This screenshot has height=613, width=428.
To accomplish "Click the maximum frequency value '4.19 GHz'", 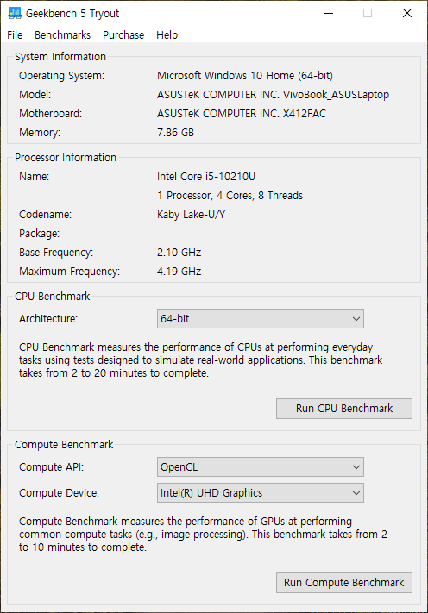I will (179, 272).
